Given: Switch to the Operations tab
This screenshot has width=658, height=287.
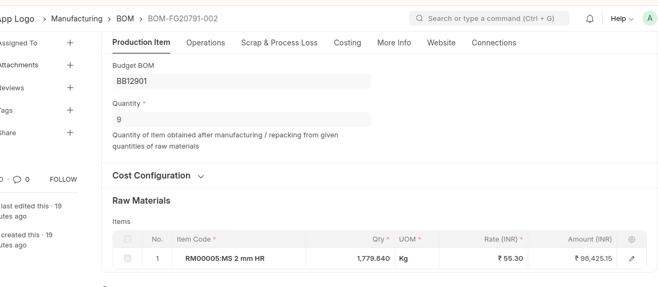Looking at the screenshot, I should tap(205, 43).
